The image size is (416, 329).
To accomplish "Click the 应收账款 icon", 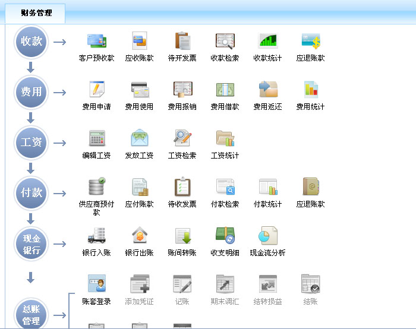I will (x=139, y=42).
